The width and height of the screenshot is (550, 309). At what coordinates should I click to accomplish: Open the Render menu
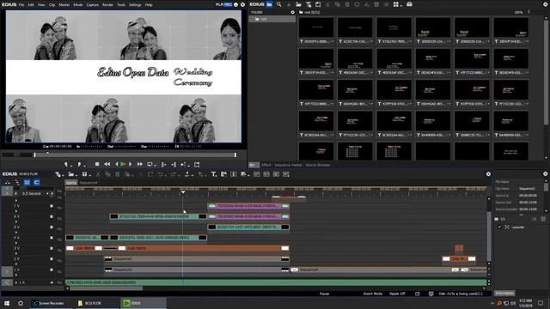click(x=107, y=5)
